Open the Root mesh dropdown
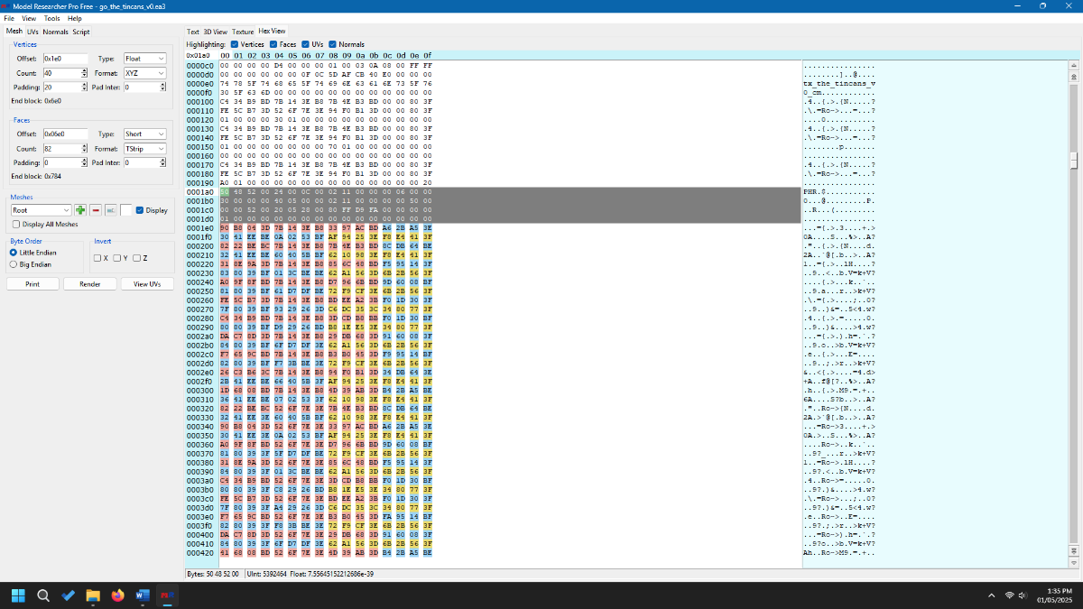Viewport: 1083px width, 609px height. click(41, 210)
